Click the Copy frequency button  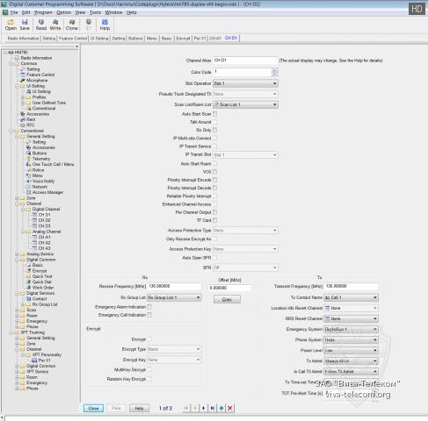point(227,299)
